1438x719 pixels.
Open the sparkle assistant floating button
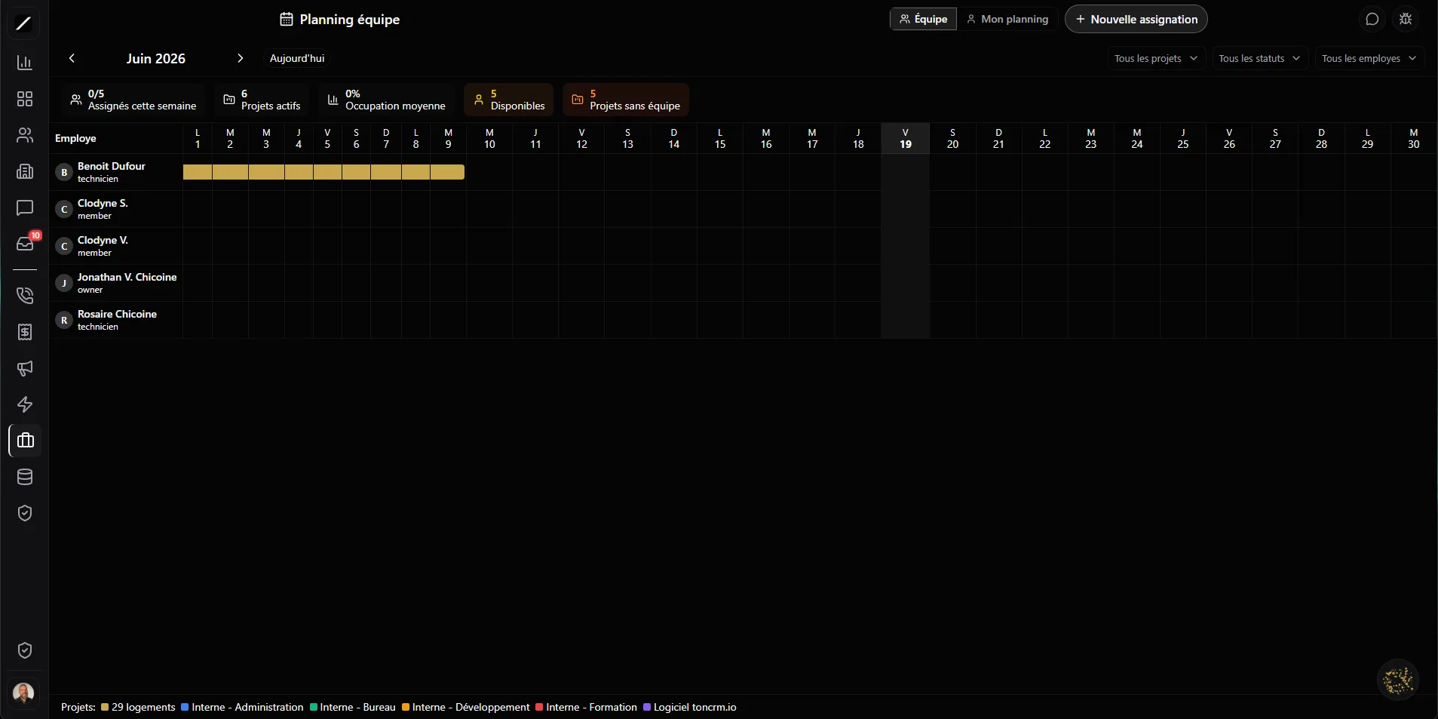1398,680
